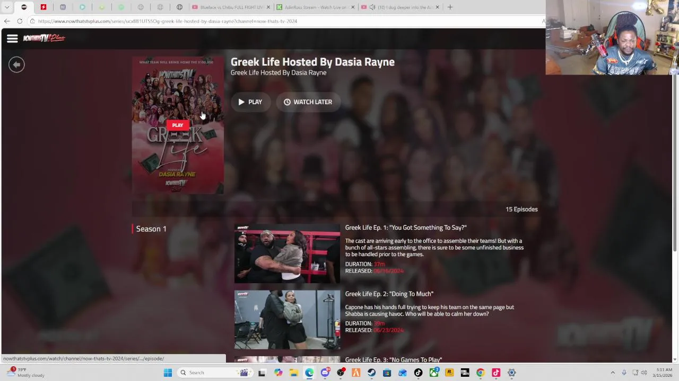Viewport: 679px width, 381px height.
Task: Click the PLAY button beside Watch Later
Action: point(250,102)
